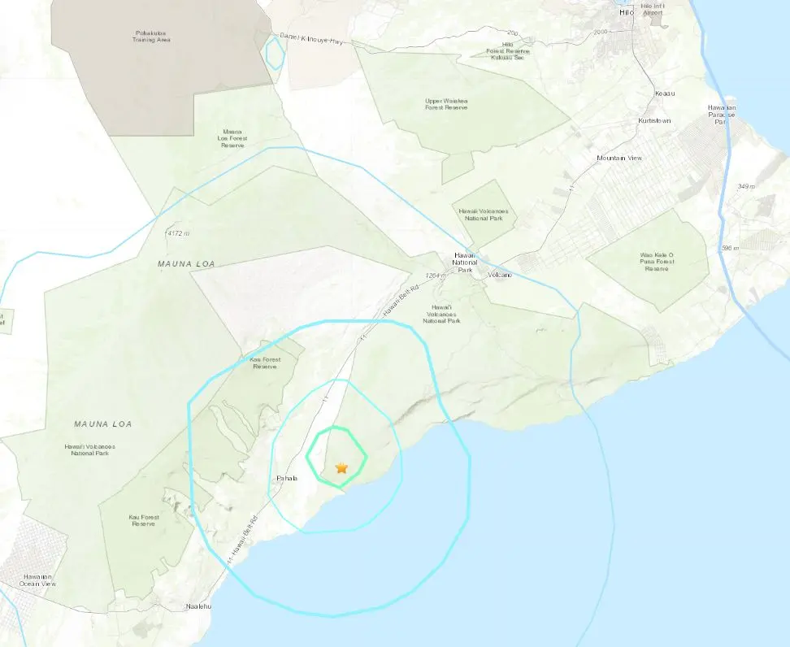
Task: Select the Volcano town label
Action: (x=500, y=275)
